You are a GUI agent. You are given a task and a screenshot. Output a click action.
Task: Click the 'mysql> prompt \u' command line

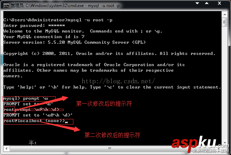[x=26, y=98]
